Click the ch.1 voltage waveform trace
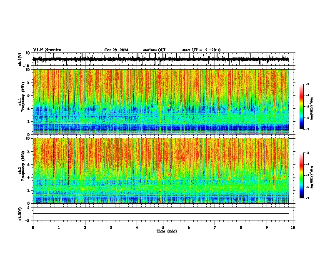330x255 pixels. pyautogui.click(x=160, y=59)
